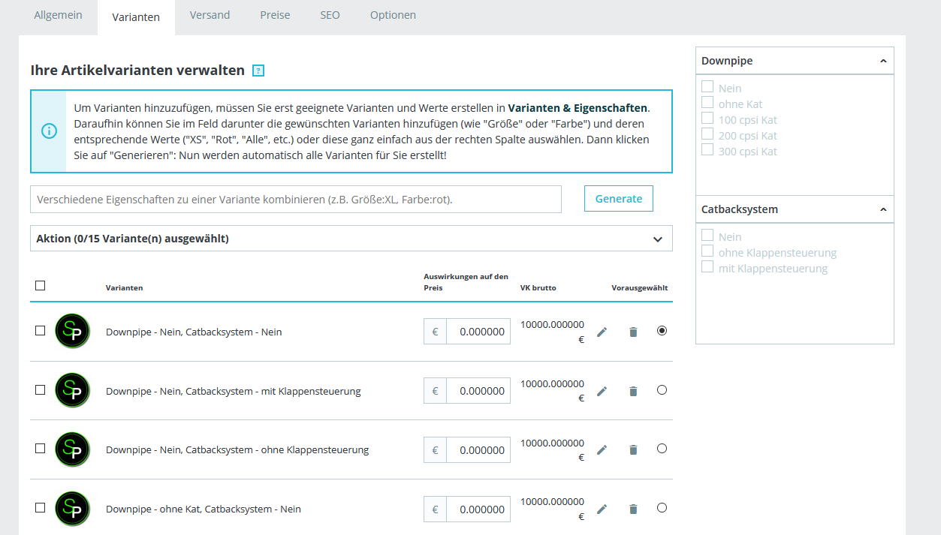Viewport: 941px width, 535px height.
Task: Check 'ohne Klappensteuerung' in Catbacksystem panel
Action: coord(707,251)
